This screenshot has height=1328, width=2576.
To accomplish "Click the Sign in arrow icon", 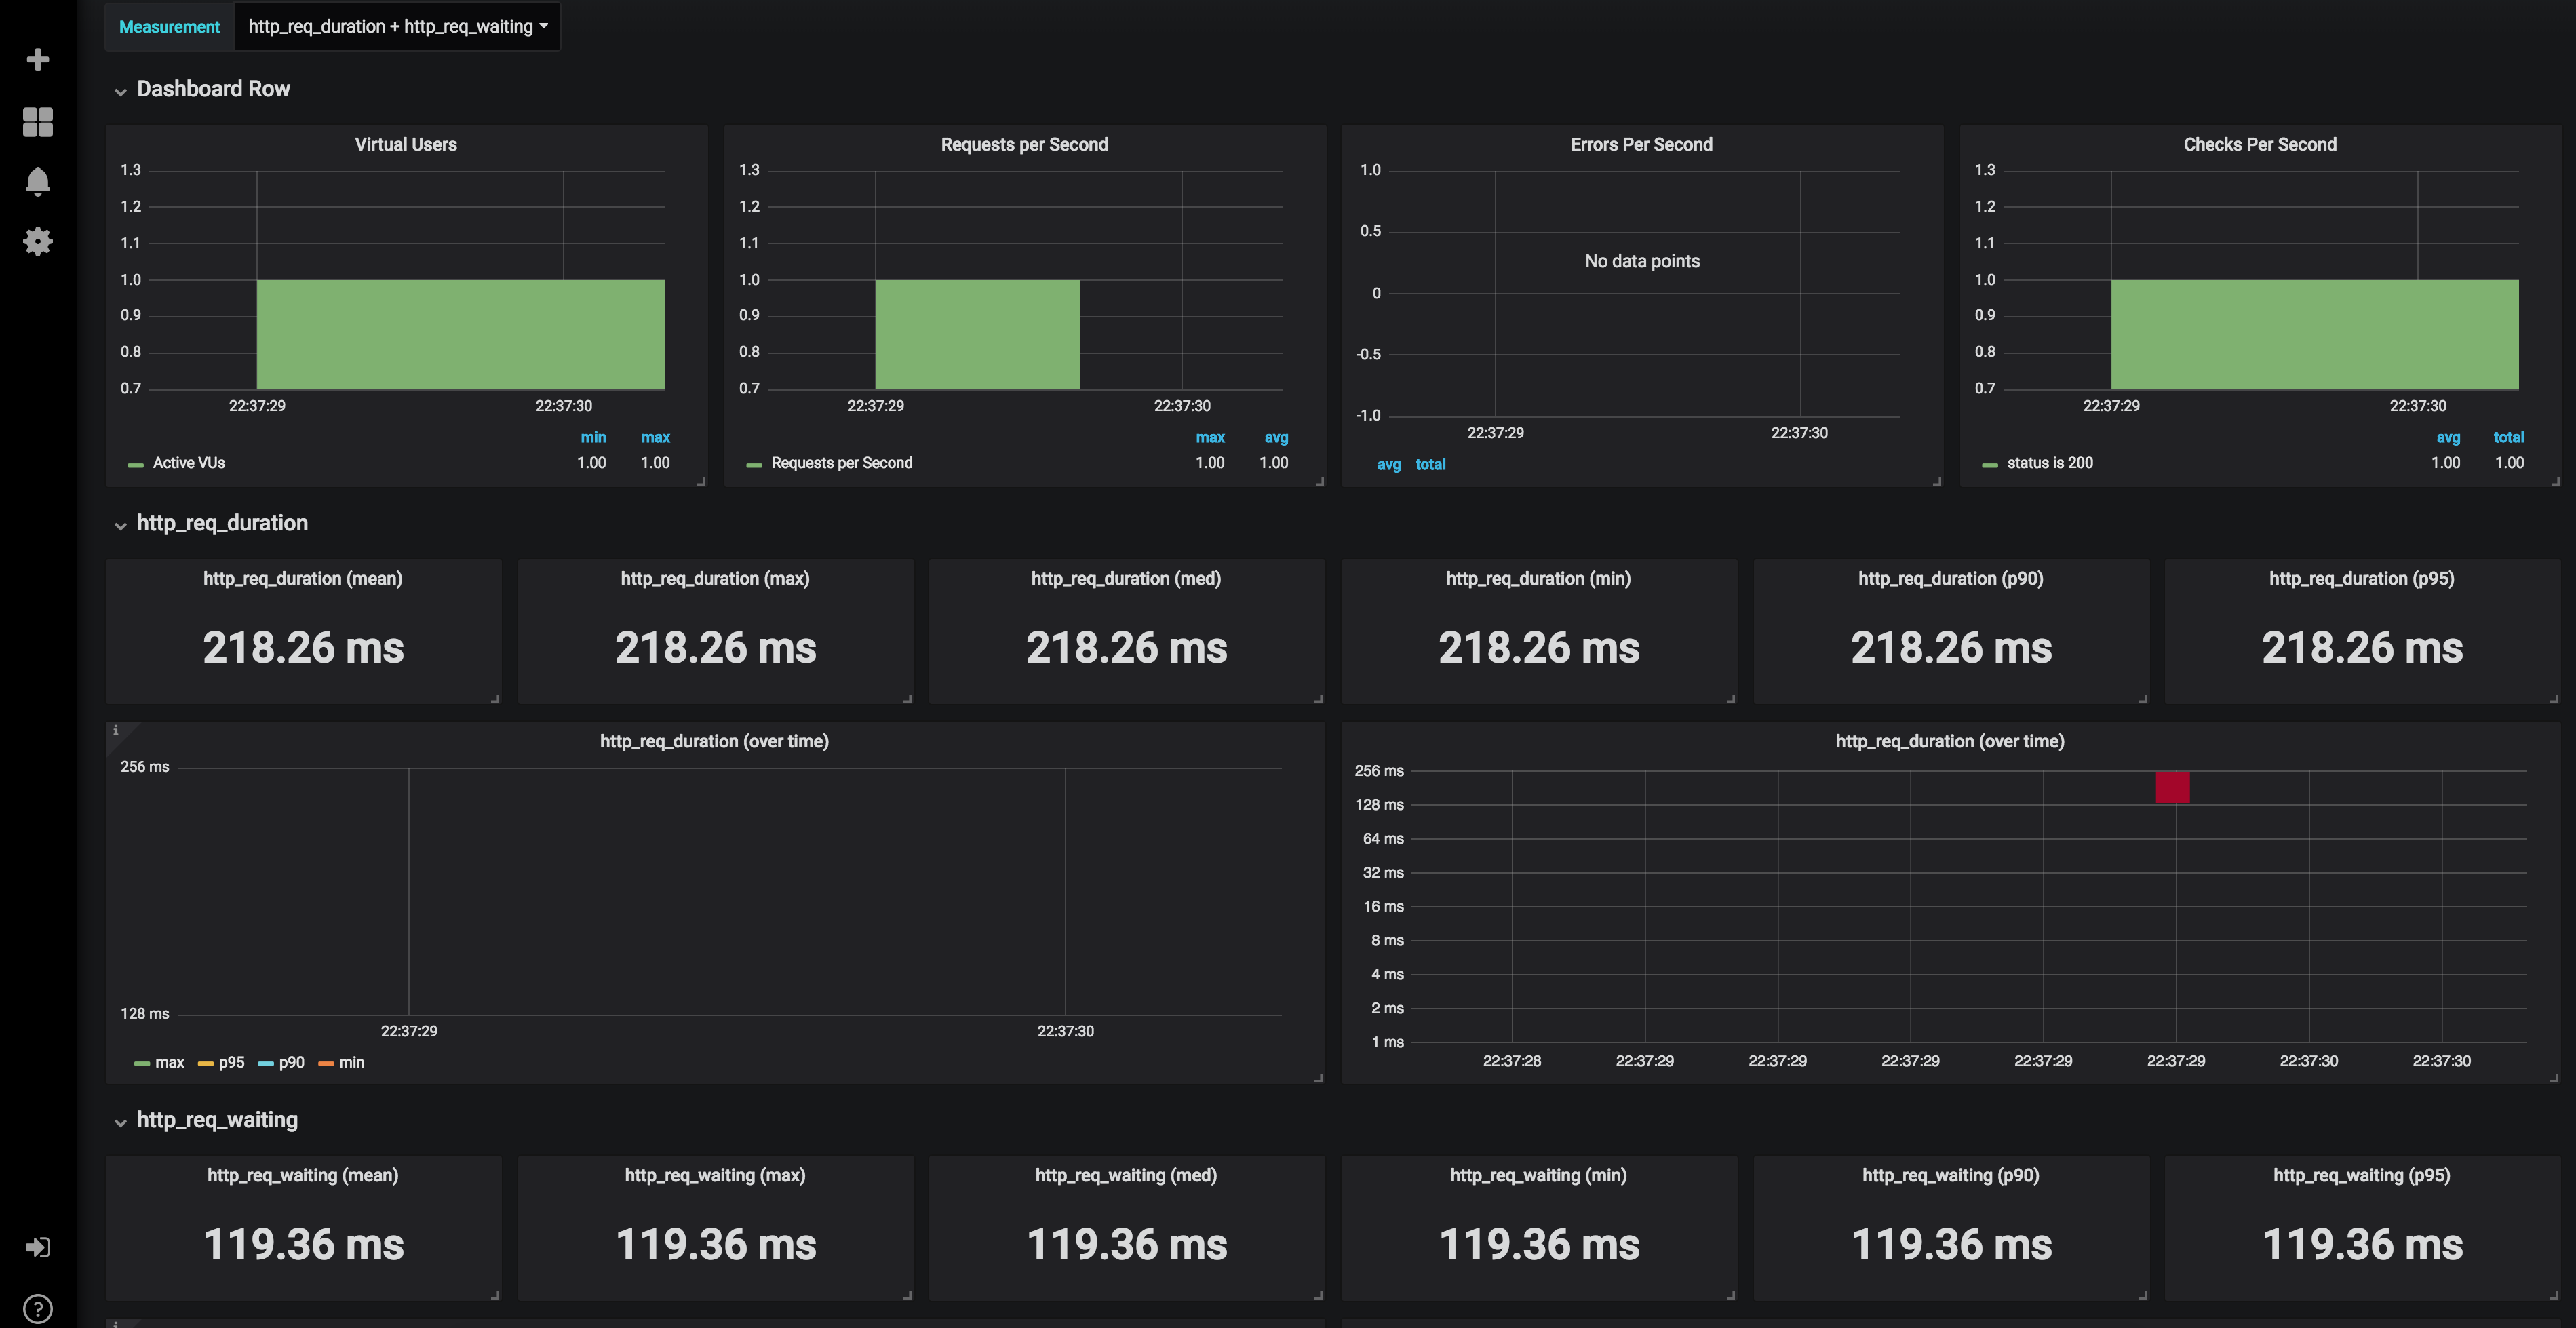I will click(x=37, y=1247).
